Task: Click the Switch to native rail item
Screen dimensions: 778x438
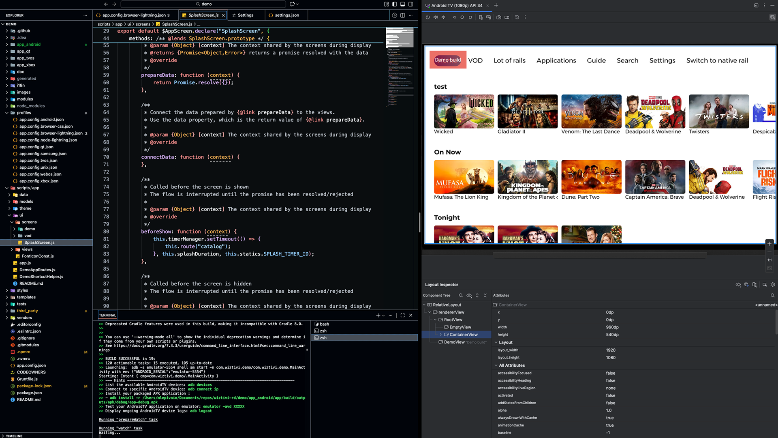Action: click(717, 60)
